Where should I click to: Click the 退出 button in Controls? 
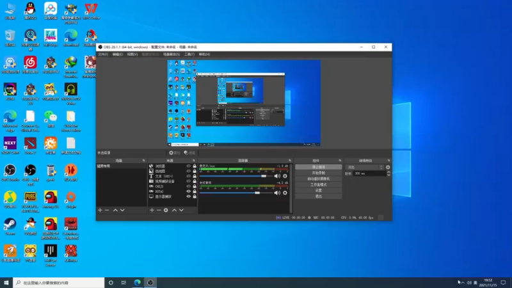(318, 196)
